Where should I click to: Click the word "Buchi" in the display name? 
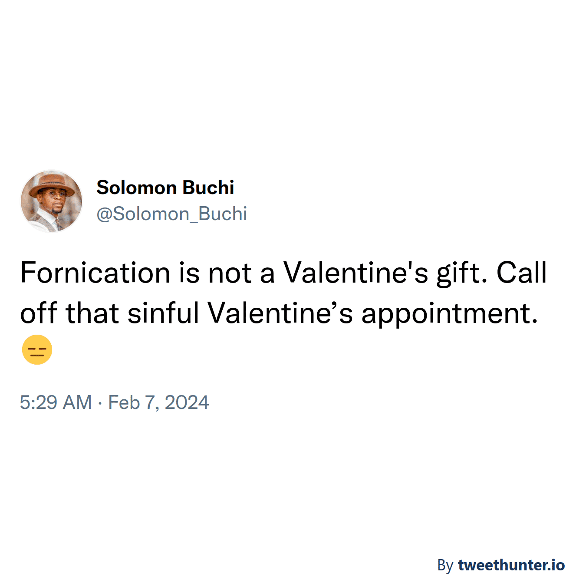208,188
